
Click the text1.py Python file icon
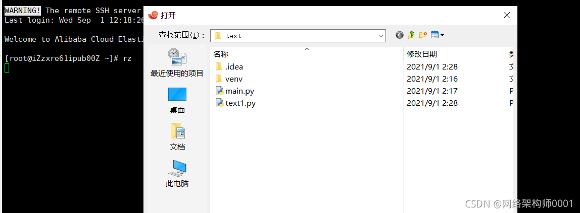219,103
